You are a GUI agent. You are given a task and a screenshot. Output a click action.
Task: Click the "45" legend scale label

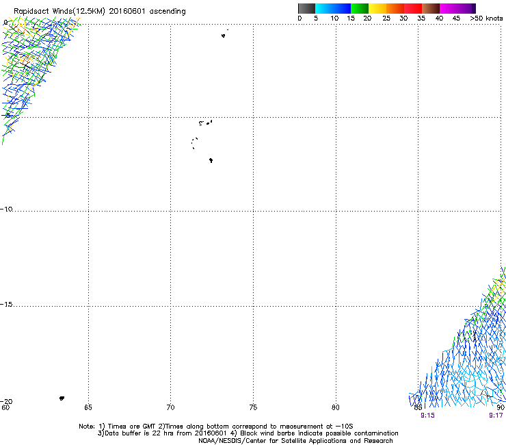456,18
